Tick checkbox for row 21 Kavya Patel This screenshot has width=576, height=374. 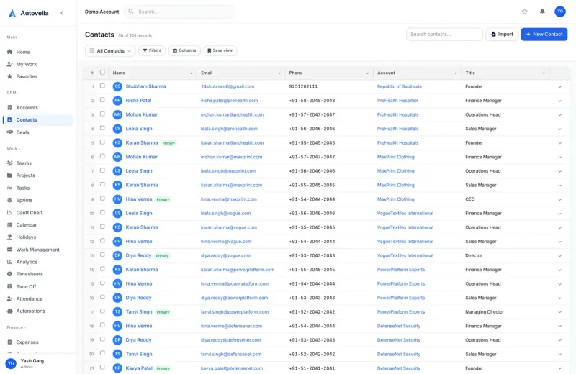(102, 368)
